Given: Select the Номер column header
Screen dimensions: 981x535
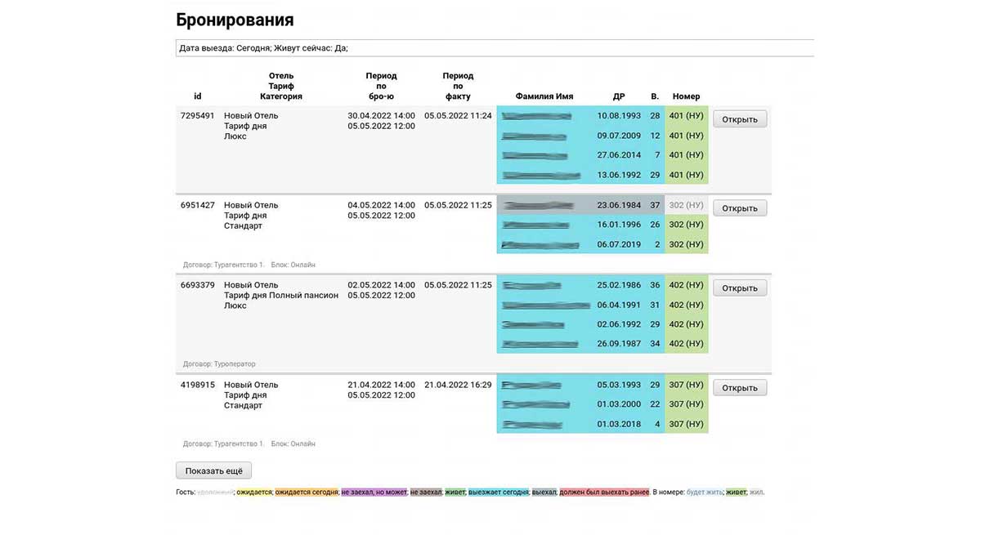Looking at the screenshot, I should coord(686,96).
